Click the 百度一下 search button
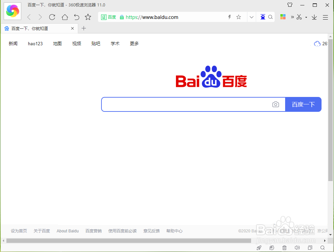Image resolution: width=334 pixels, height=252 pixels. pos(303,104)
